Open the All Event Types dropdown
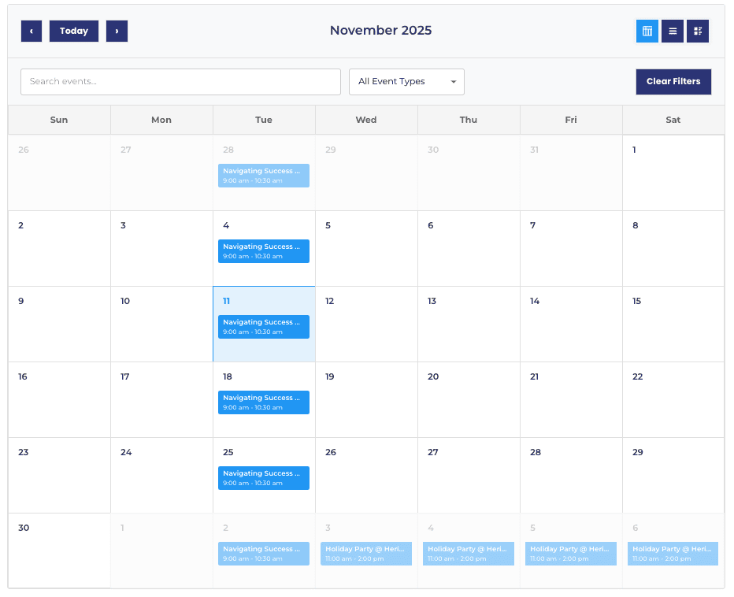The width and height of the screenshot is (734, 597). tap(406, 82)
